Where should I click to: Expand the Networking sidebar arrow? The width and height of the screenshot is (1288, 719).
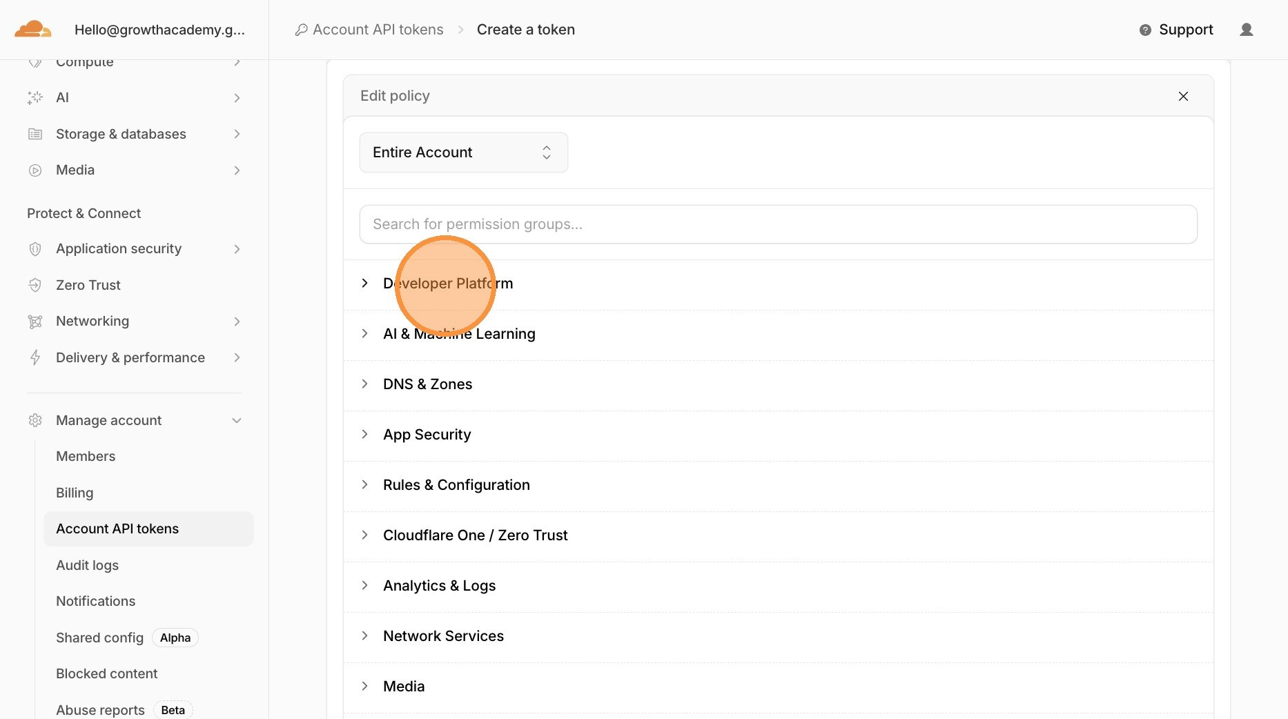(x=237, y=322)
